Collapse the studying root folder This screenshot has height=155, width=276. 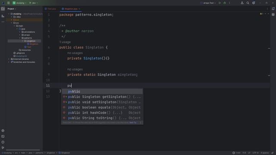click(9, 14)
